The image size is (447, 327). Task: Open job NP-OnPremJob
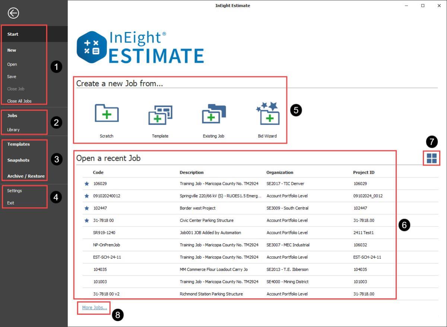pyautogui.click(x=107, y=245)
